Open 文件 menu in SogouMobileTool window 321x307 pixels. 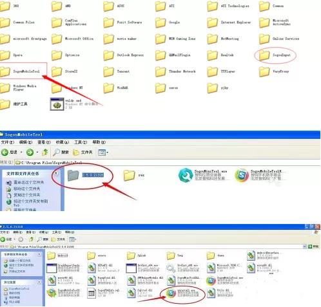pyautogui.click(x=8, y=142)
